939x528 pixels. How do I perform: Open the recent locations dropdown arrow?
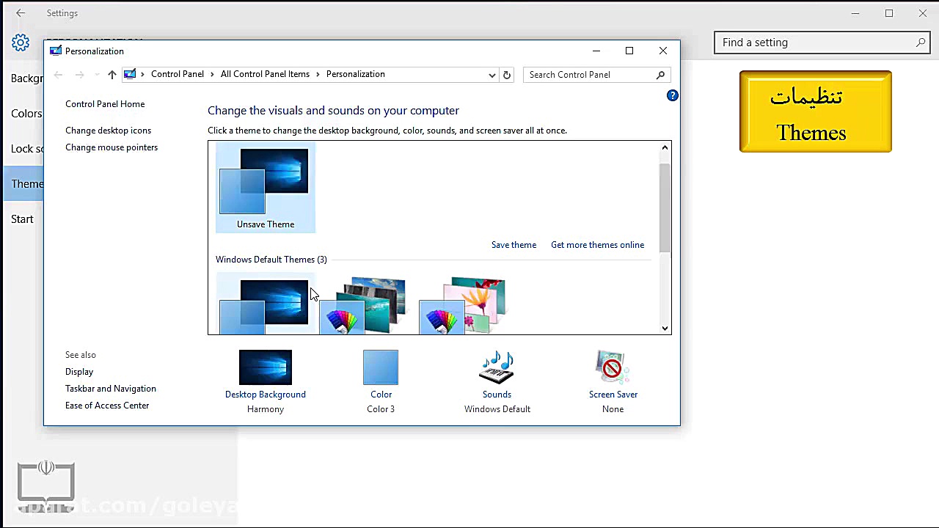(96, 75)
